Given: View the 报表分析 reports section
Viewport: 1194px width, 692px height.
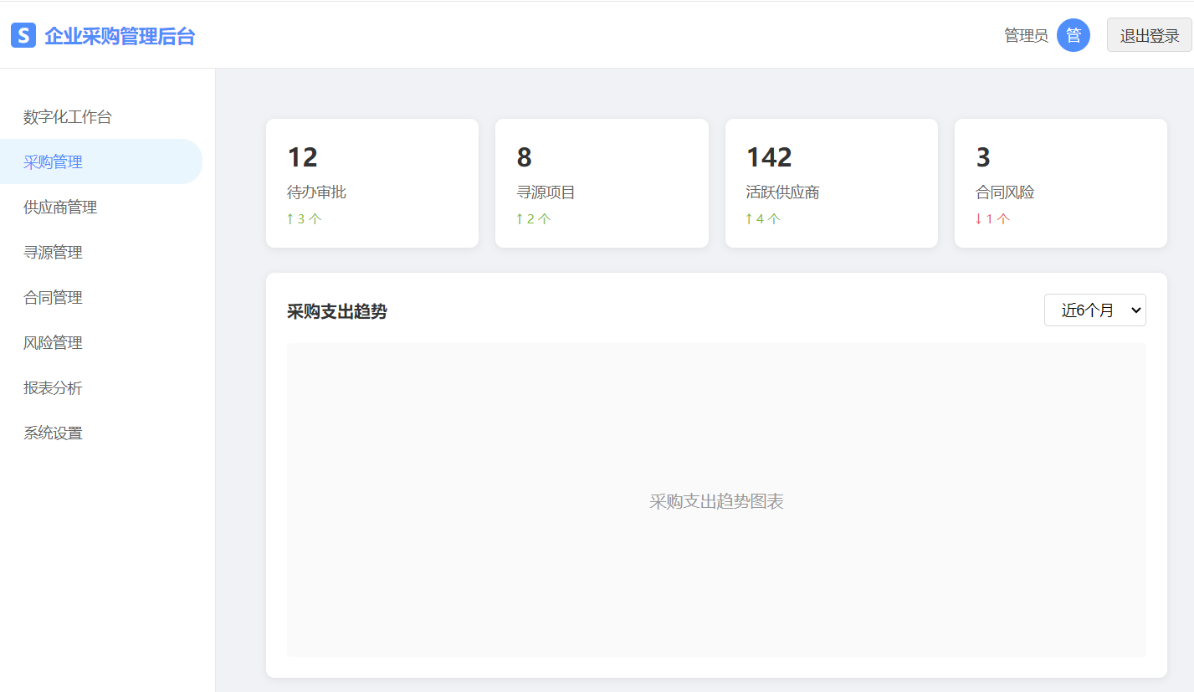Looking at the screenshot, I should click(x=52, y=387).
